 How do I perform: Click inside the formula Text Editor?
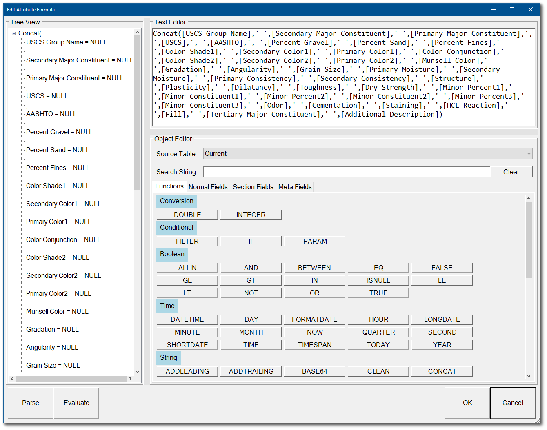pyautogui.click(x=344, y=77)
